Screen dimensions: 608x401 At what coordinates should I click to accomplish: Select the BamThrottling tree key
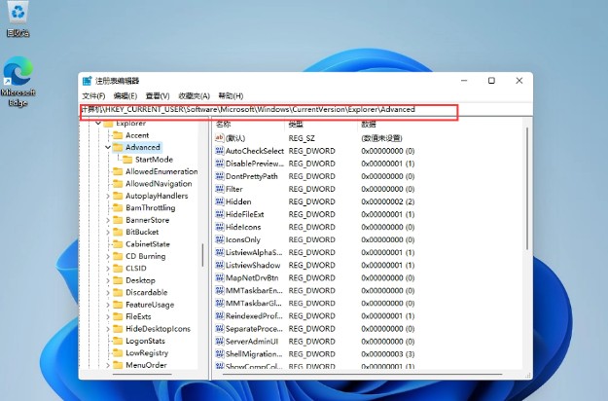[151, 208]
